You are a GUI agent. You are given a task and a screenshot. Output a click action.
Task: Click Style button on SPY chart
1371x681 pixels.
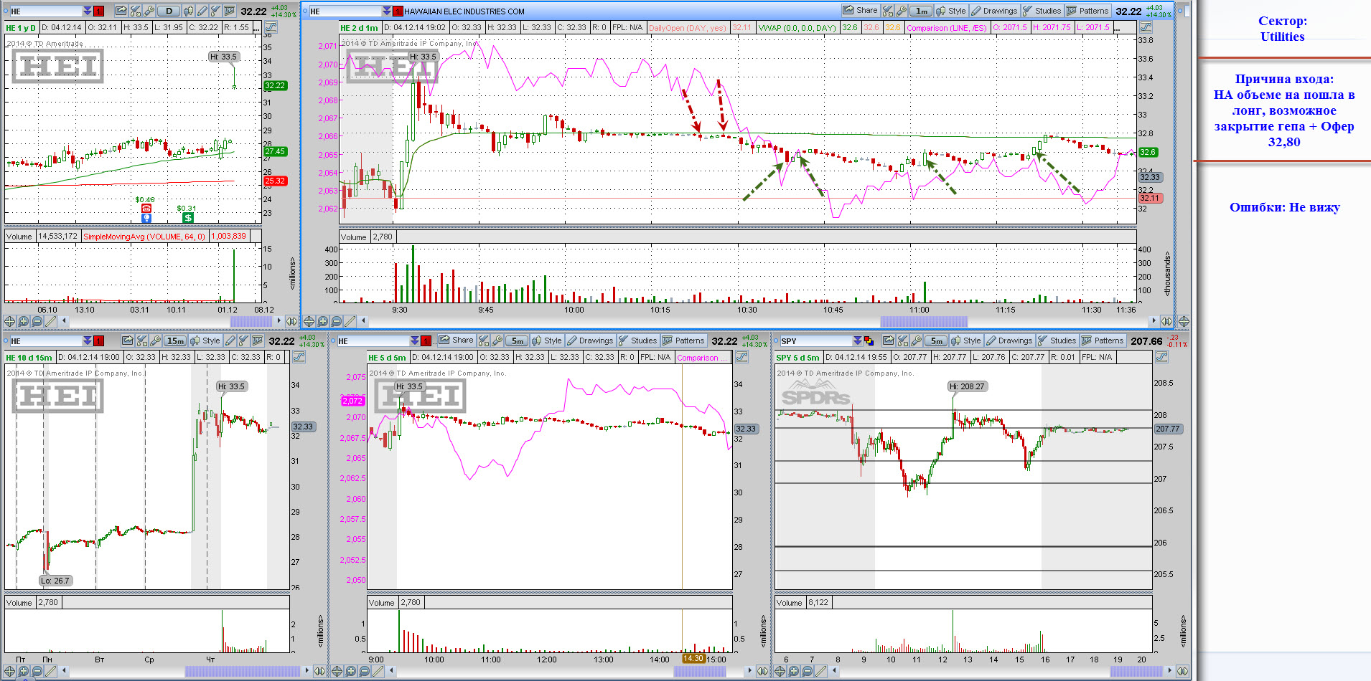pos(965,340)
